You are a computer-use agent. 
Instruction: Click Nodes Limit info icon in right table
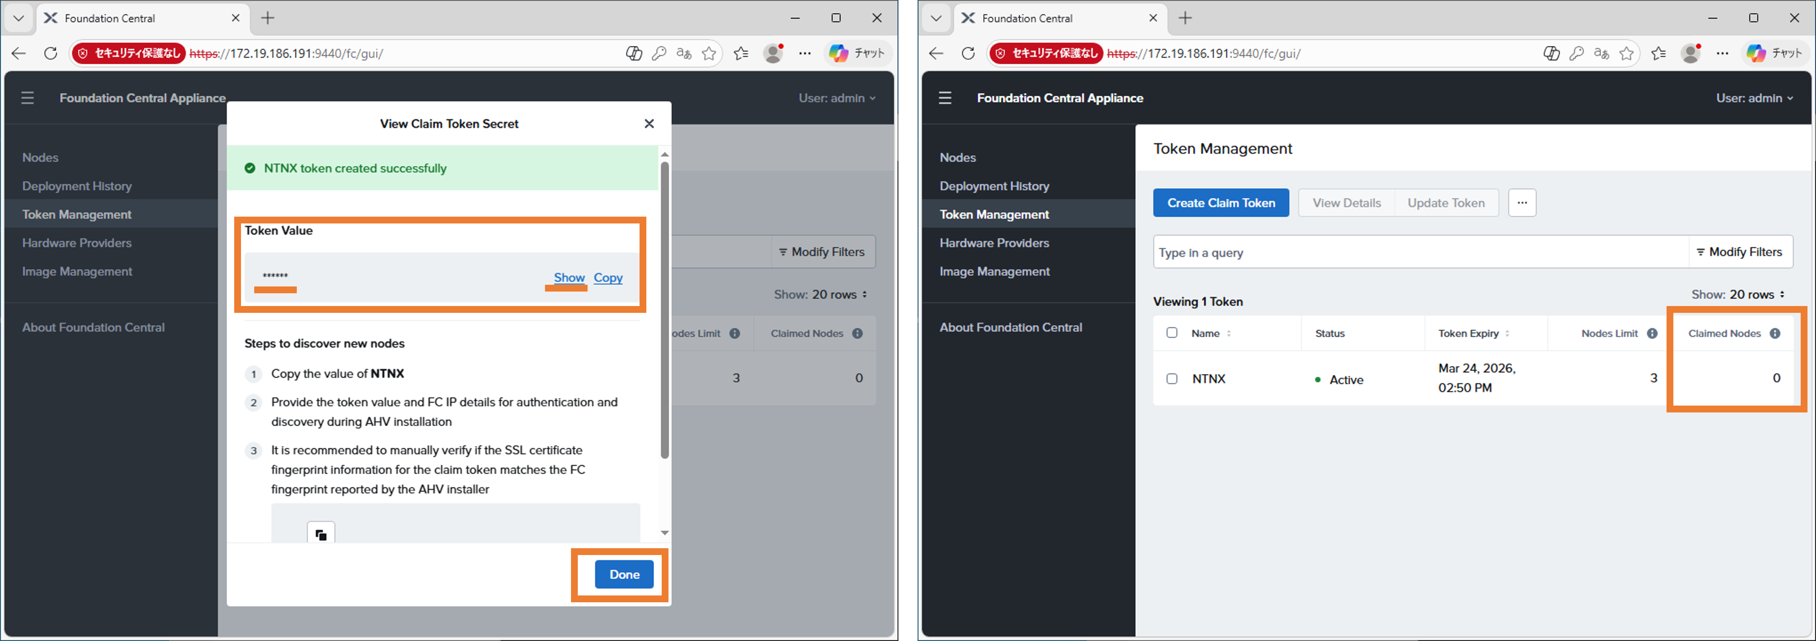click(x=1652, y=333)
